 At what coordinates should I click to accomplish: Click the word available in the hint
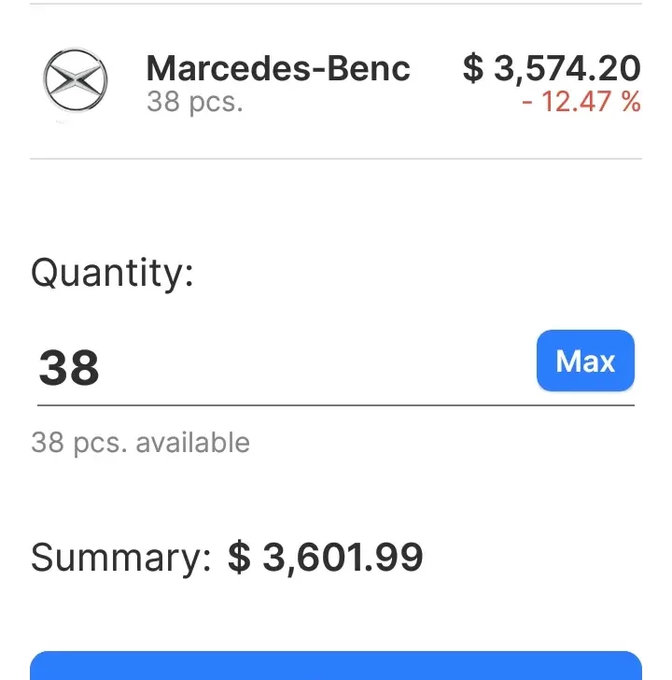click(192, 442)
